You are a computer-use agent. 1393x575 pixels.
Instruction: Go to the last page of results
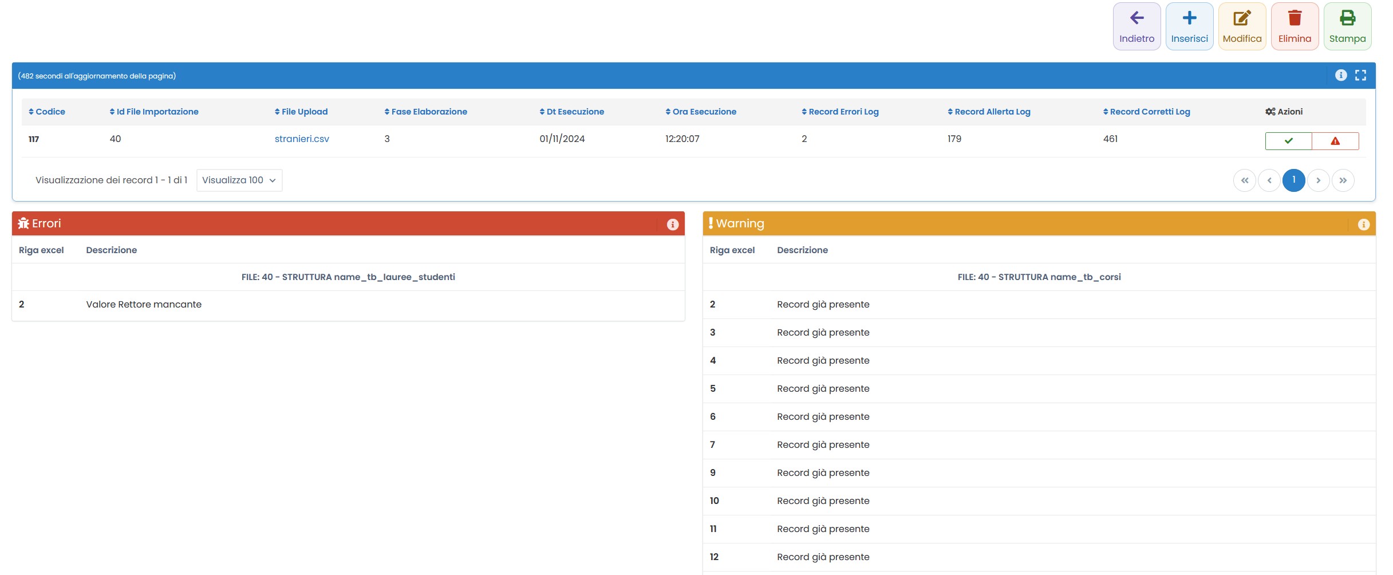coord(1343,180)
